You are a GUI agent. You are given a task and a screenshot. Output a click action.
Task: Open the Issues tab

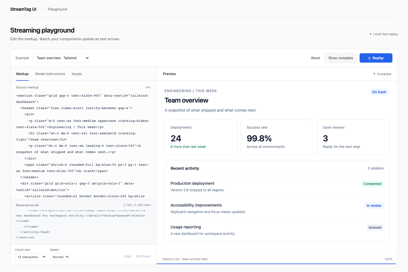pyautogui.click(x=77, y=74)
